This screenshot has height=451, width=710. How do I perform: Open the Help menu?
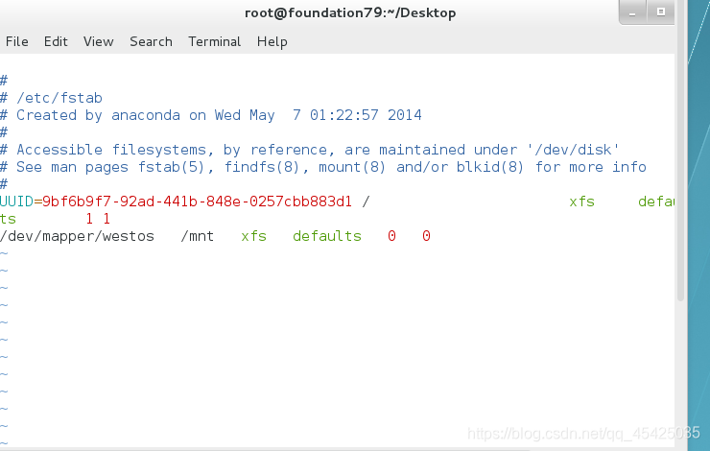click(272, 41)
